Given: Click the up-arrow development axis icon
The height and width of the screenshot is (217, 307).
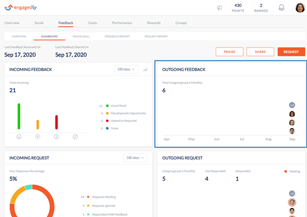Looking at the screenshot, I should [38, 136].
